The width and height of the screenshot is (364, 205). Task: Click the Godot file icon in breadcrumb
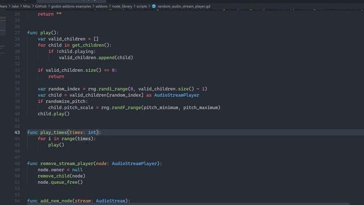[x=154, y=6]
